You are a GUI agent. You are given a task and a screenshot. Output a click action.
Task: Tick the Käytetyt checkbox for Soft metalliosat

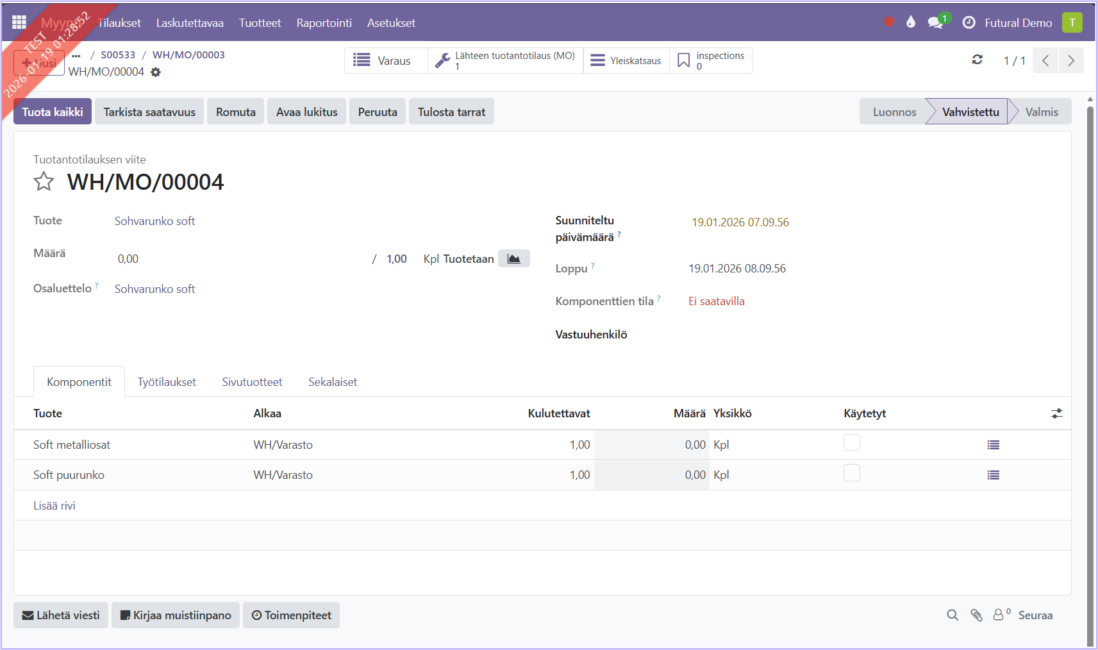851,443
